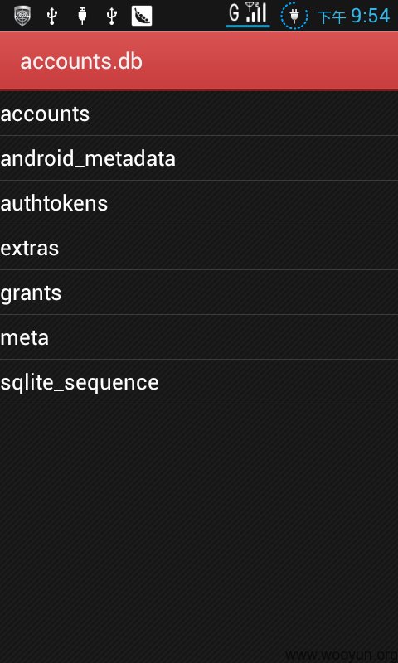This screenshot has height=663, width=398.
Task: Tap the 9:54 clock in status bar
Action: click(x=371, y=16)
